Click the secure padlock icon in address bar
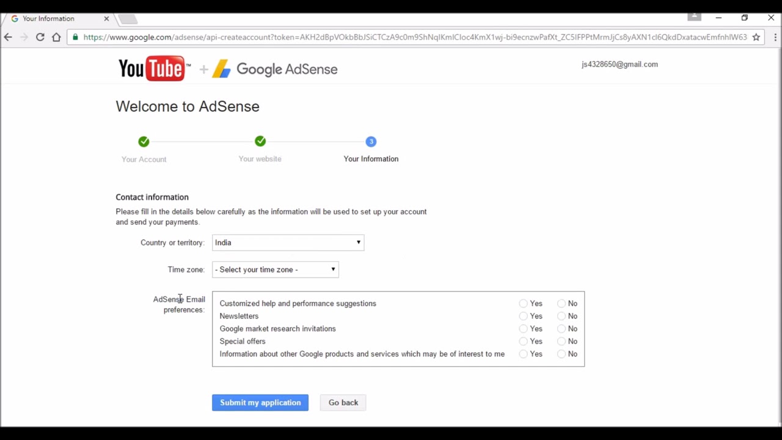 (x=76, y=37)
